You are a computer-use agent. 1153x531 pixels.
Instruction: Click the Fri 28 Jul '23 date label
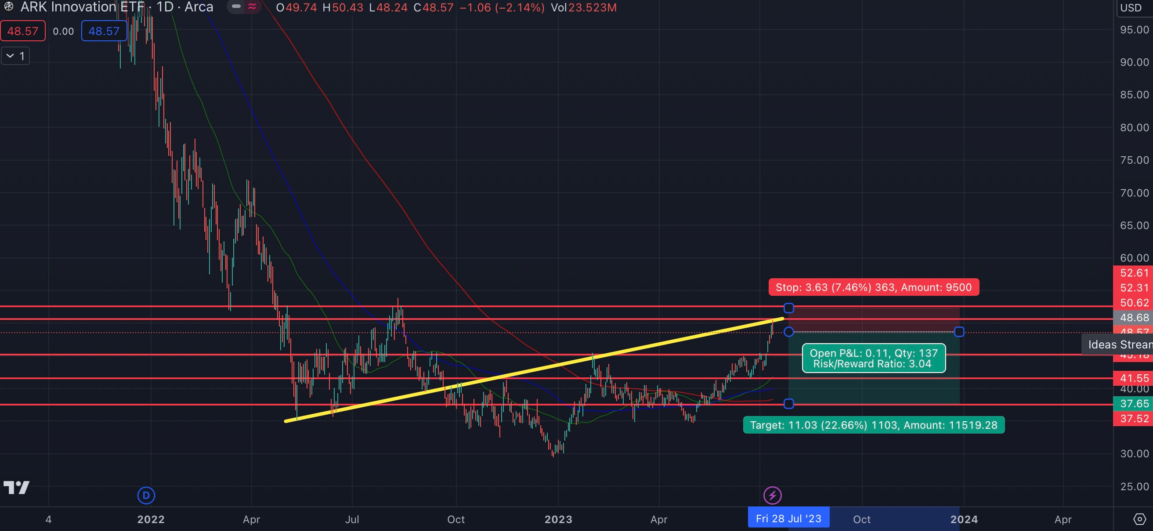[788, 518]
